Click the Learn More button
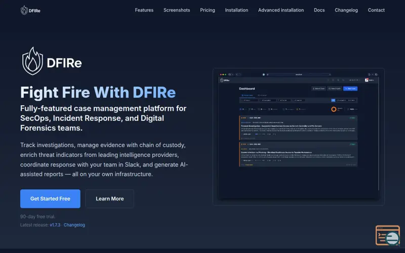The width and height of the screenshot is (405, 253). tap(110, 198)
